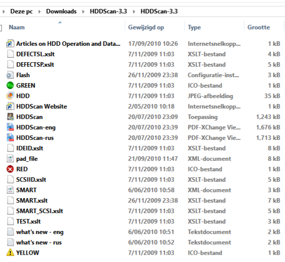
Task: Navigate to Downloads in the address bar
Action: pyautogui.click(x=61, y=11)
